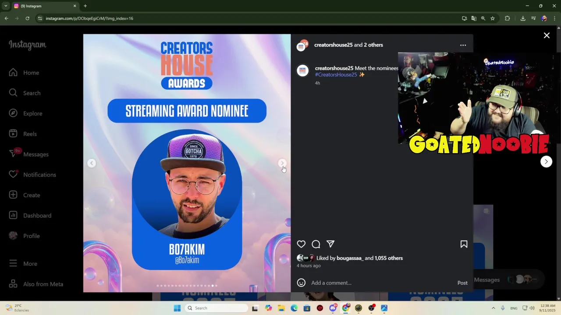This screenshot has width=561, height=315.
Task: Close the Instagram browser tab
Action: (75, 6)
